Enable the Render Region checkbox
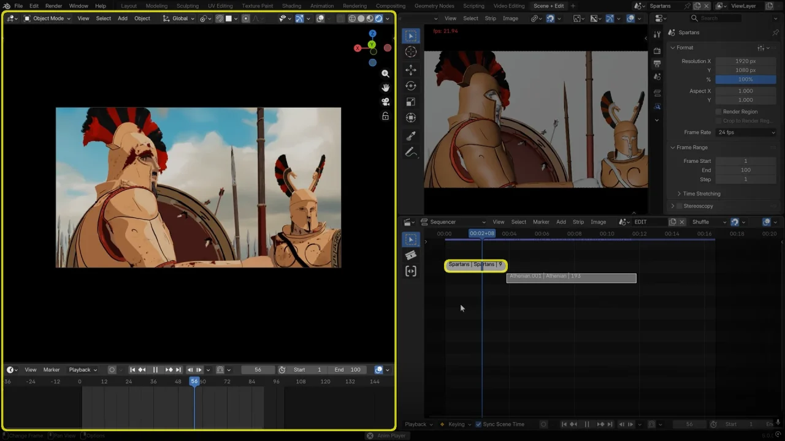The height and width of the screenshot is (441, 785). (718, 111)
